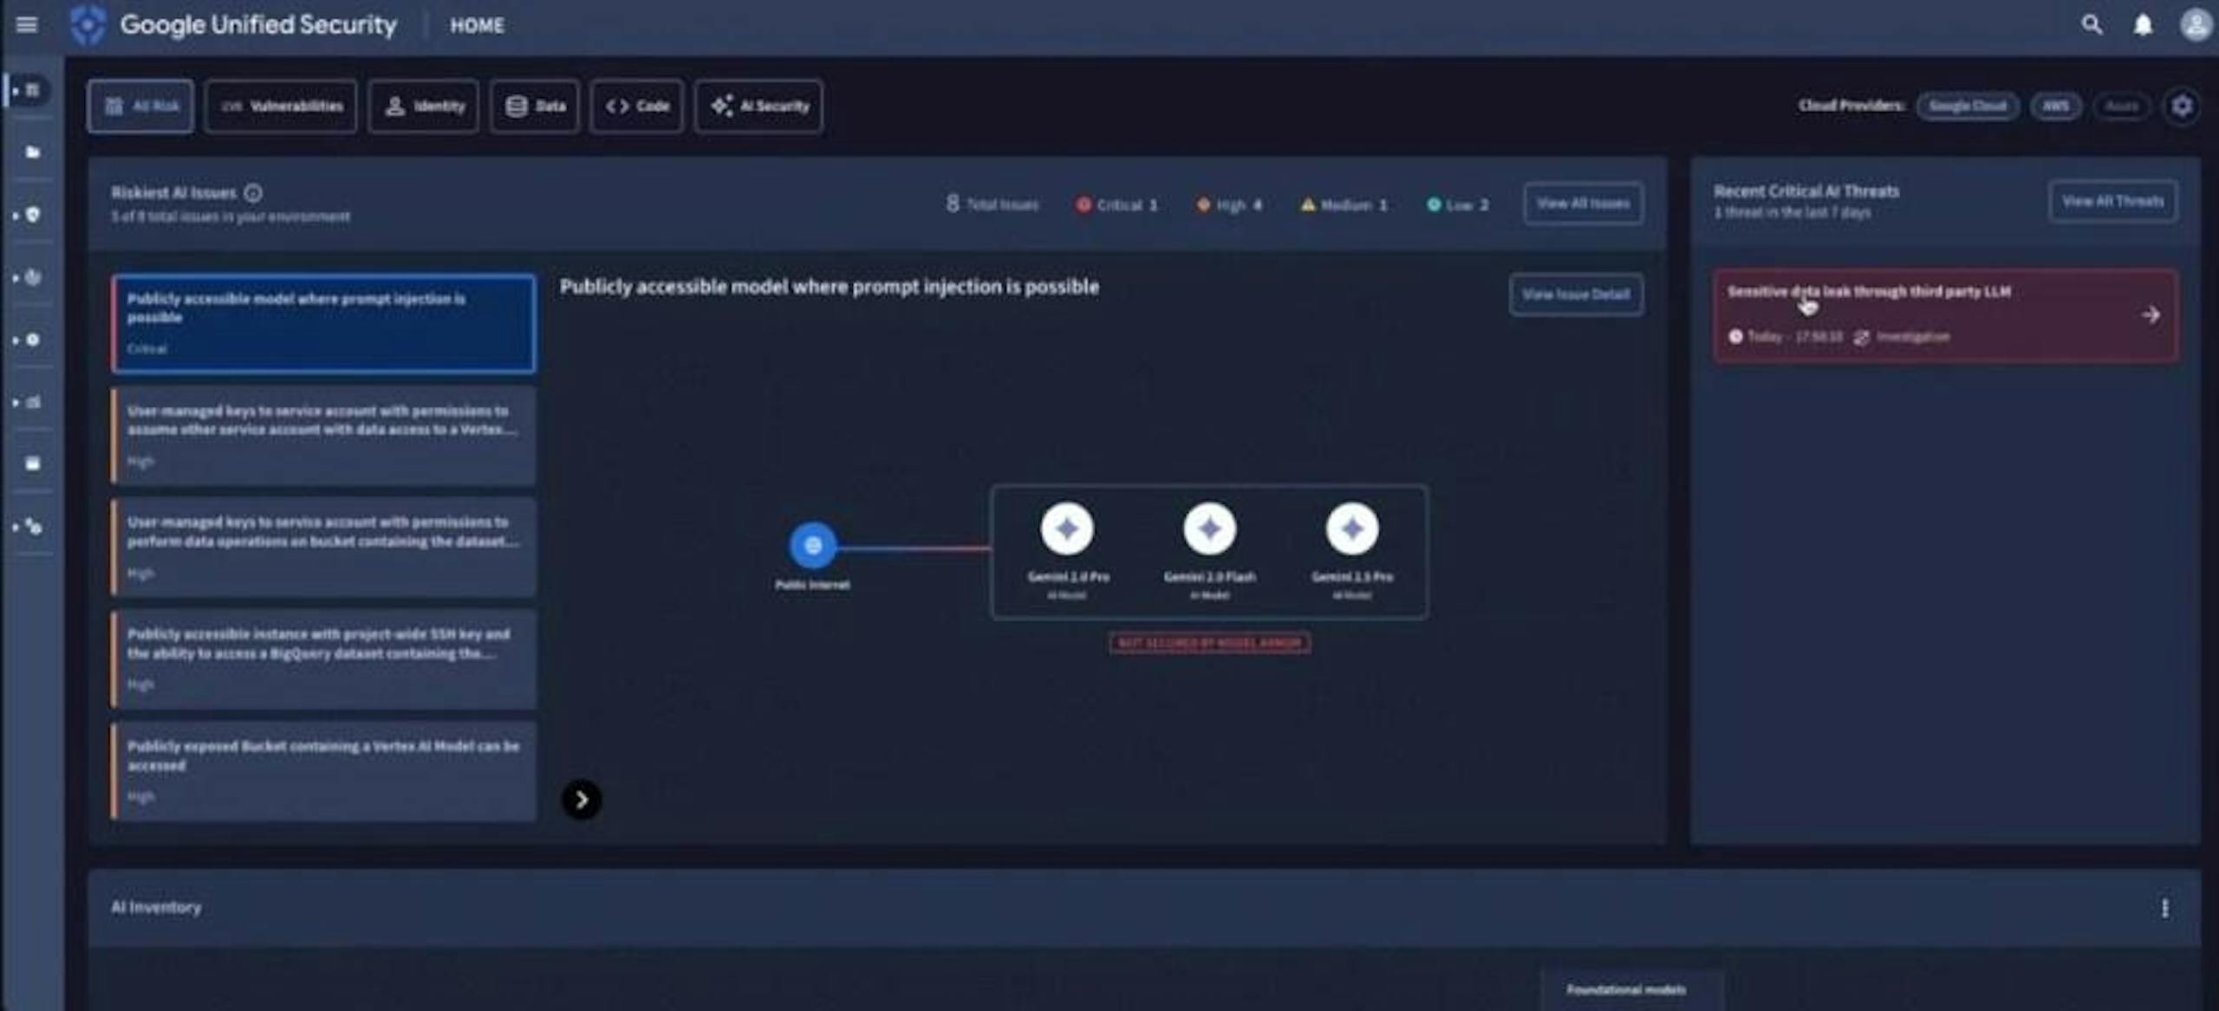Click the black chevron arrow button
The height and width of the screenshot is (1011, 2219).
pyautogui.click(x=582, y=800)
